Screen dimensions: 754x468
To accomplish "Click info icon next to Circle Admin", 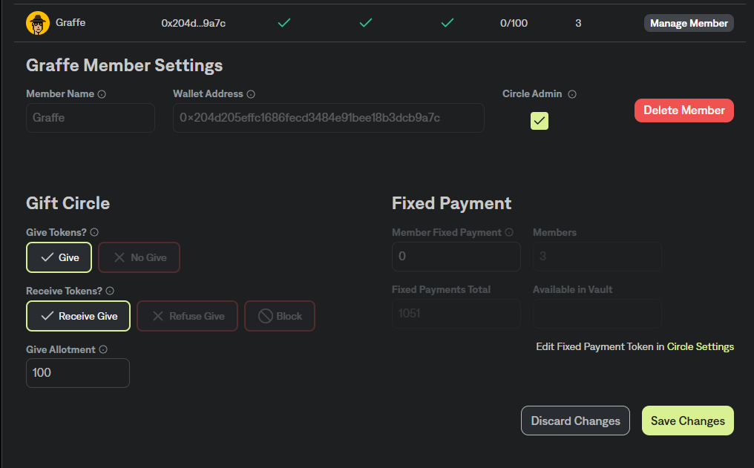I will pos(572,94).
